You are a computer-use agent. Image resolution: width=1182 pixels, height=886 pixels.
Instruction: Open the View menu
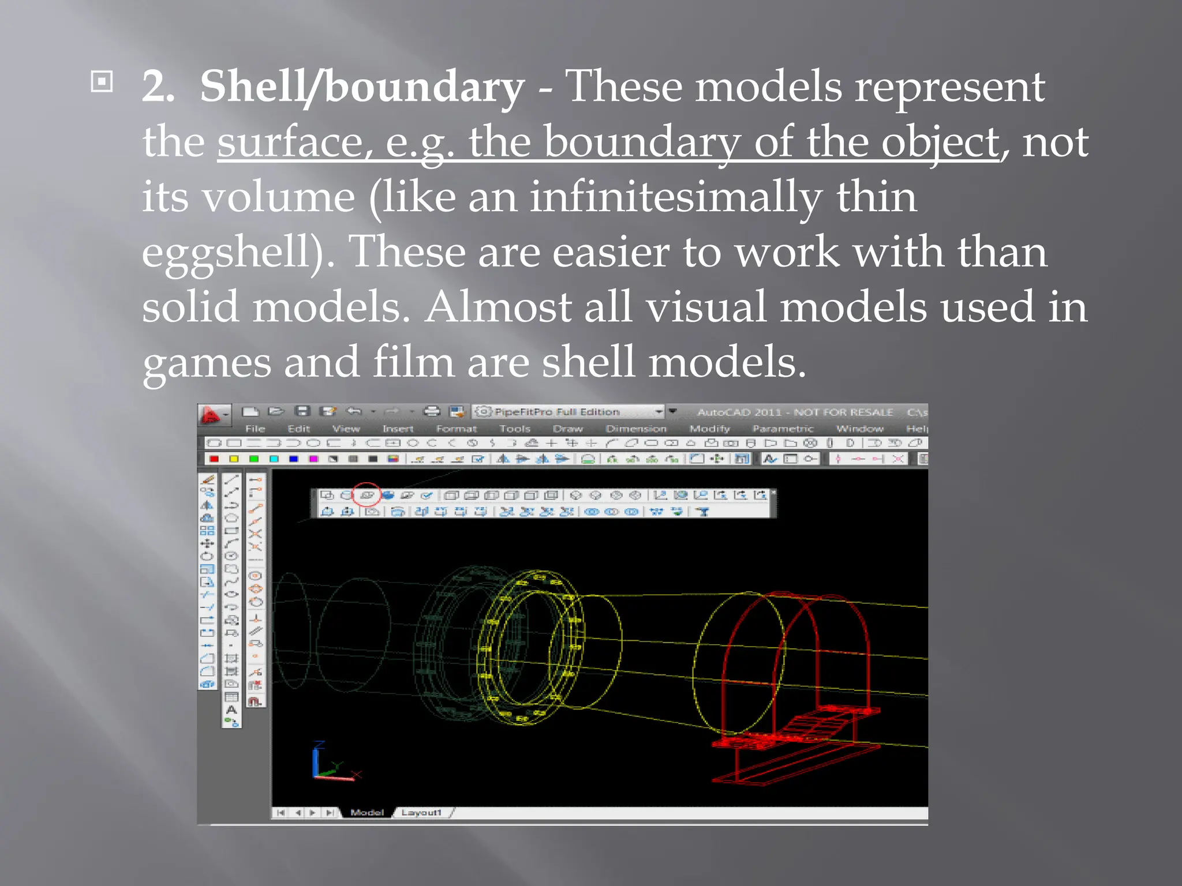pos(346,429)
